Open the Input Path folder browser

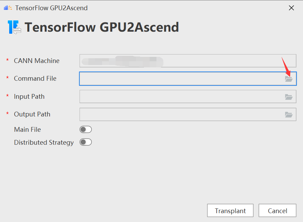click(x=289, y=97)
